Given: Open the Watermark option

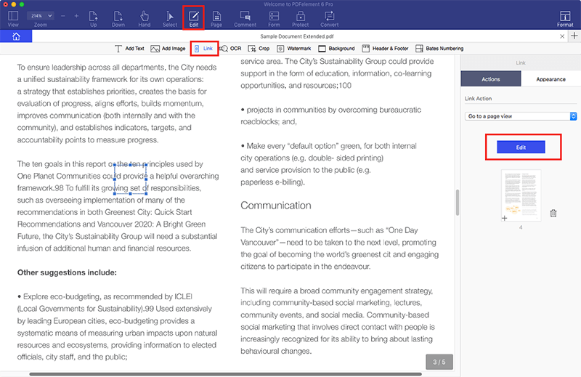Looking at the screenshot, I should (x=294, y=49).
